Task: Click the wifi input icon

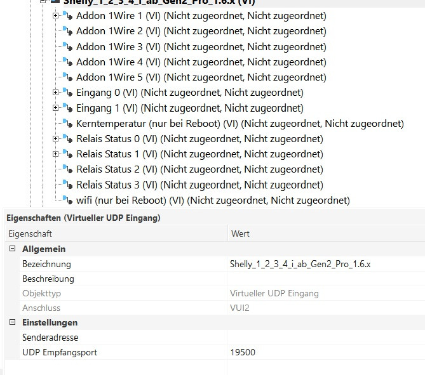Action: (x=68, y=201)
